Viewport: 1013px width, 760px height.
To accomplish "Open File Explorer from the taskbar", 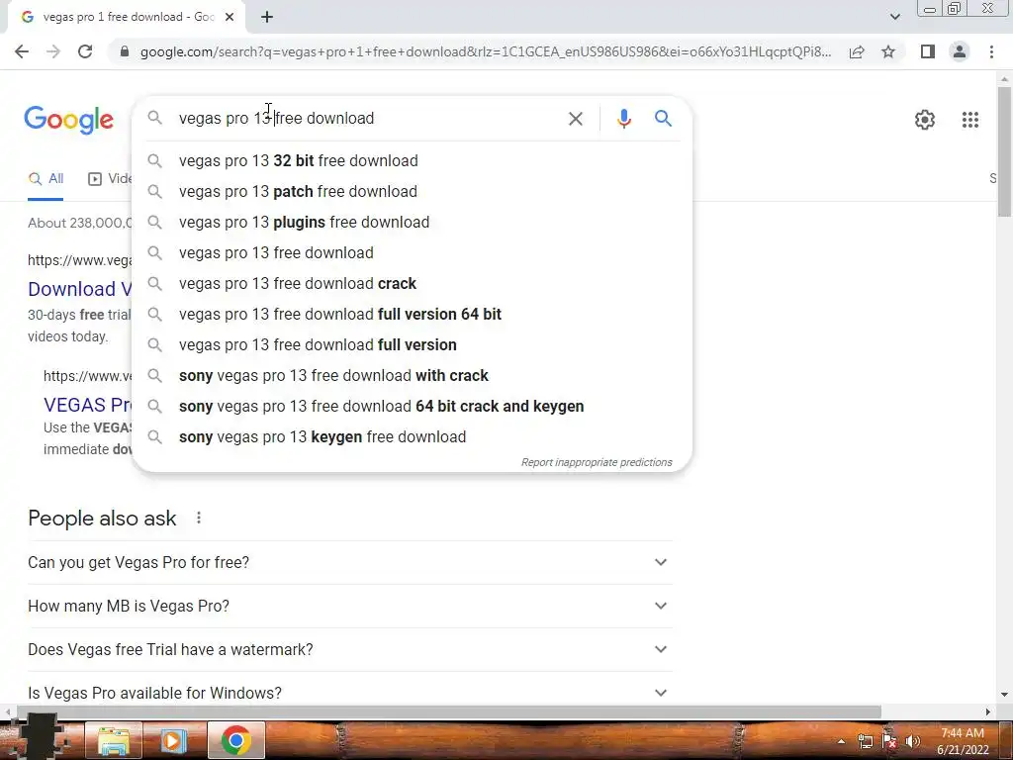I will (114, 740).
